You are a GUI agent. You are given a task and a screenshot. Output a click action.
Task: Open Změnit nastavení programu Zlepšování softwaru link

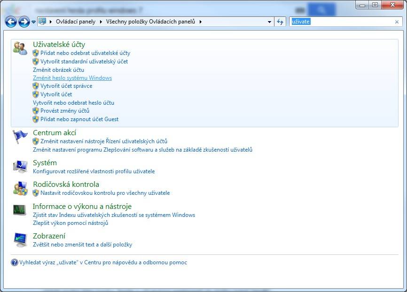[142, 150]
